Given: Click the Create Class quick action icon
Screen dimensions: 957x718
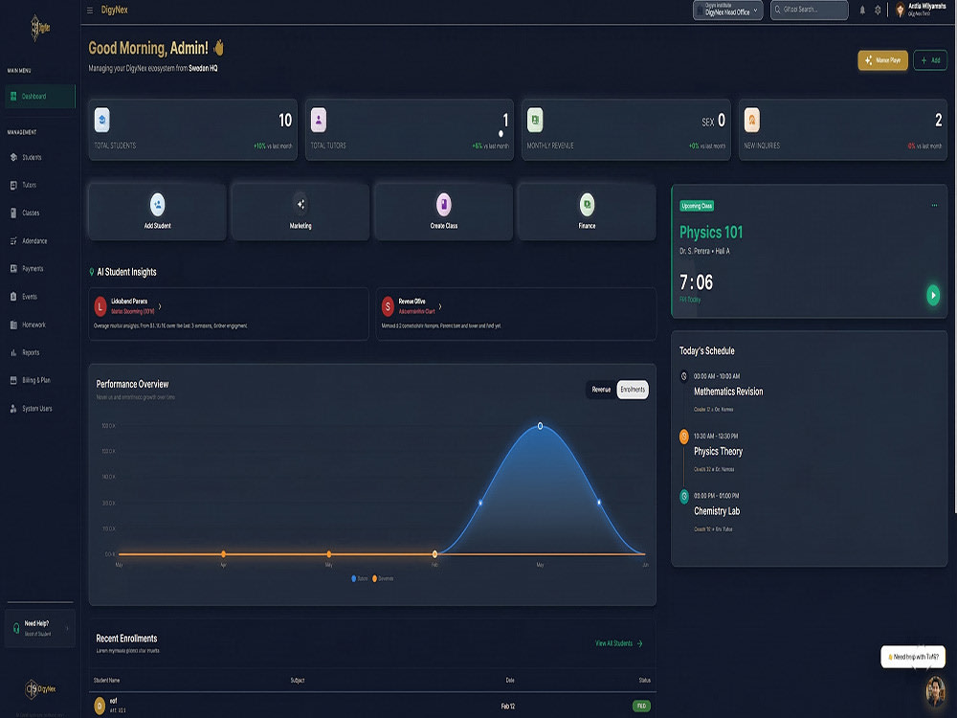Looking at the screenshot, I should pyautogui.click(x=444, y=205).
